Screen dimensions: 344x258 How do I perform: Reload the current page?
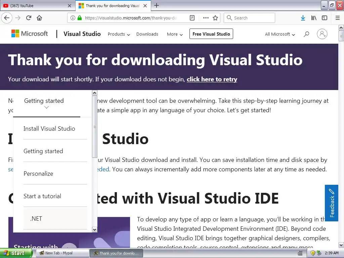[29, 18]
